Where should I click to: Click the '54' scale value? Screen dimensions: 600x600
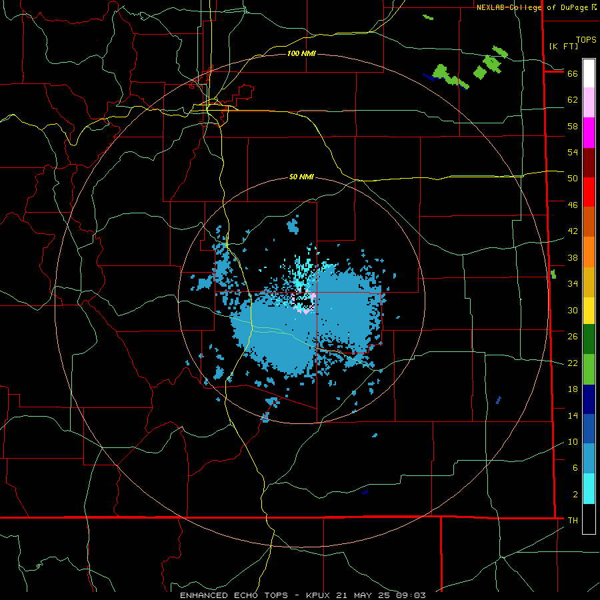573,152
